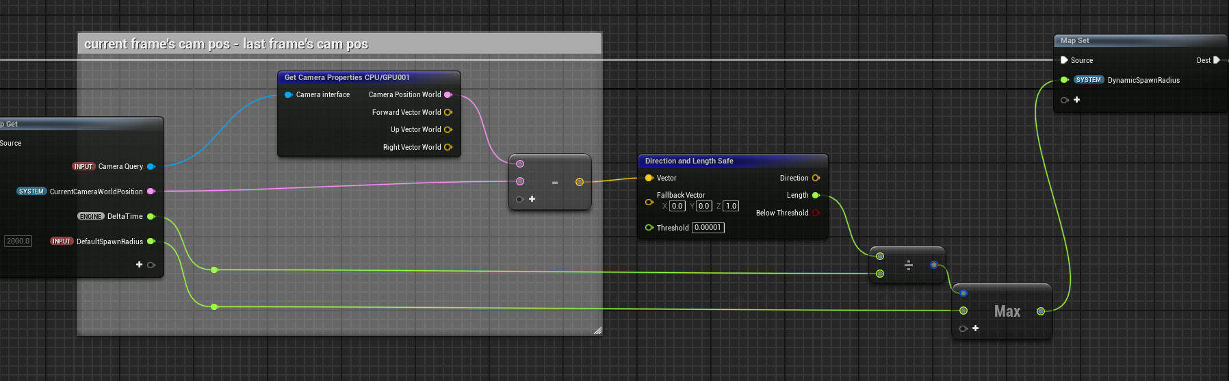
Task: Click the top input pin of Max node
Action: point(963,293)
